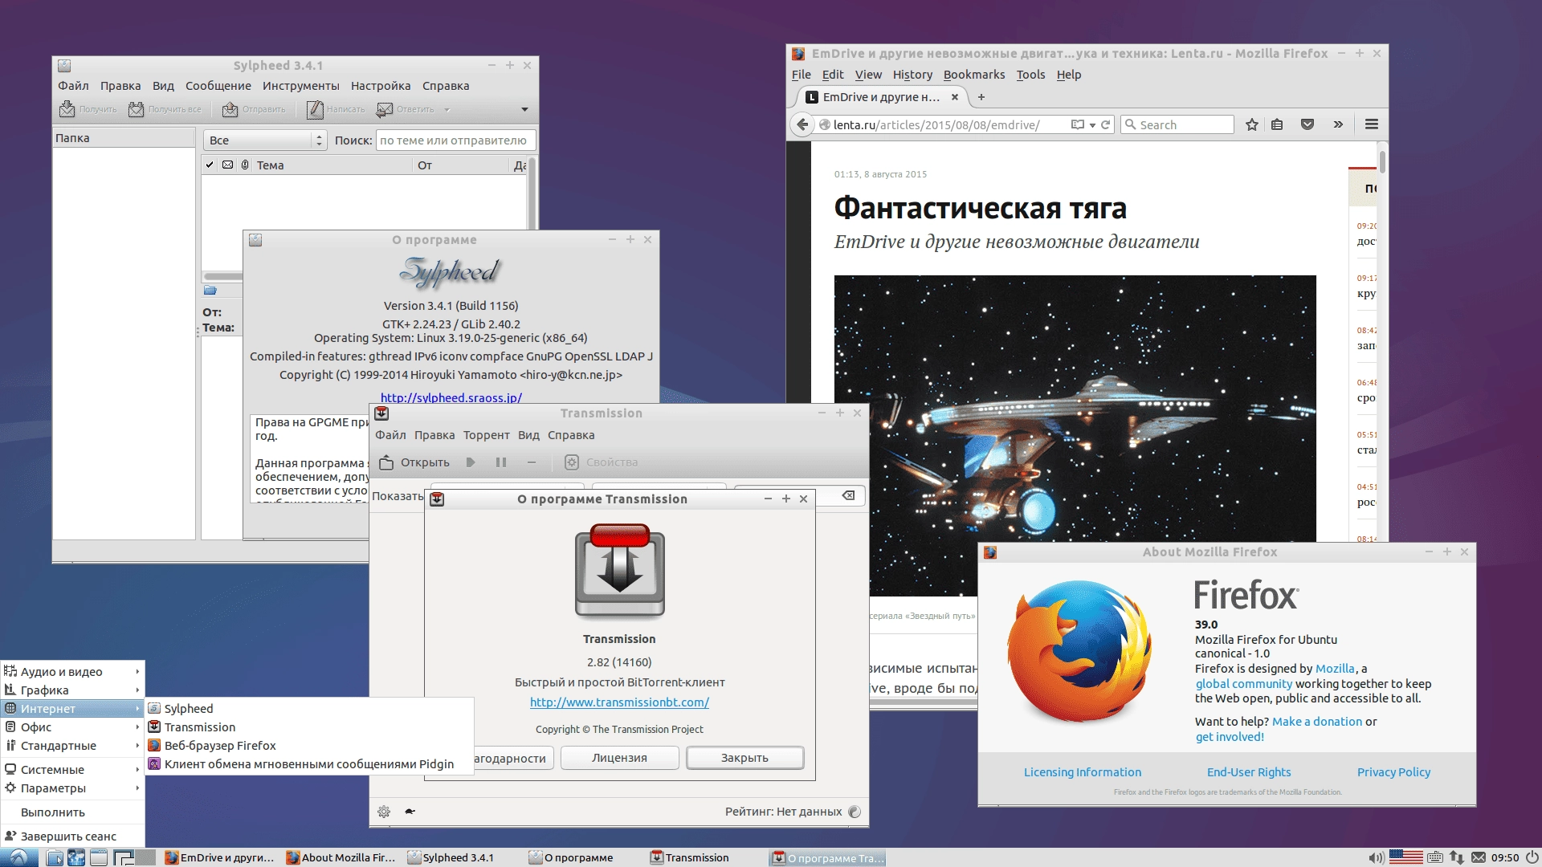Toggle Reader View icon in Firefox address bar
This screenshot has width=1542, height=867.
coord(1078,124)
